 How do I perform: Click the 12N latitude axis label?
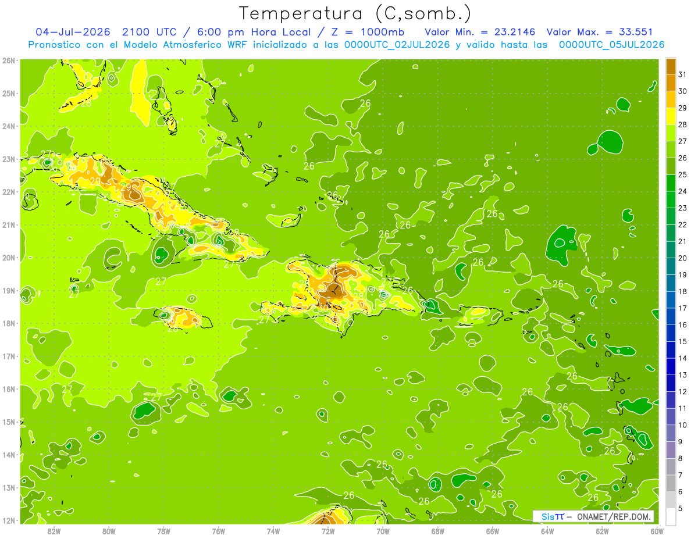9,520
